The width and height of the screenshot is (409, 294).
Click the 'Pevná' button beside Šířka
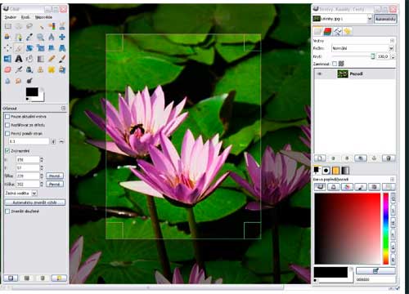click(x=55, y=176)
